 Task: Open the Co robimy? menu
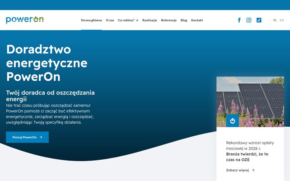click(x=126, y=20)
